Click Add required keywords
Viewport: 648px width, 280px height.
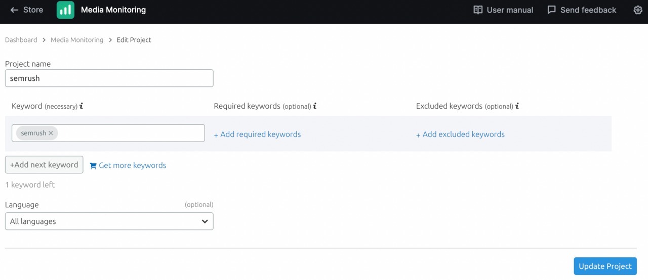[257, 134]
